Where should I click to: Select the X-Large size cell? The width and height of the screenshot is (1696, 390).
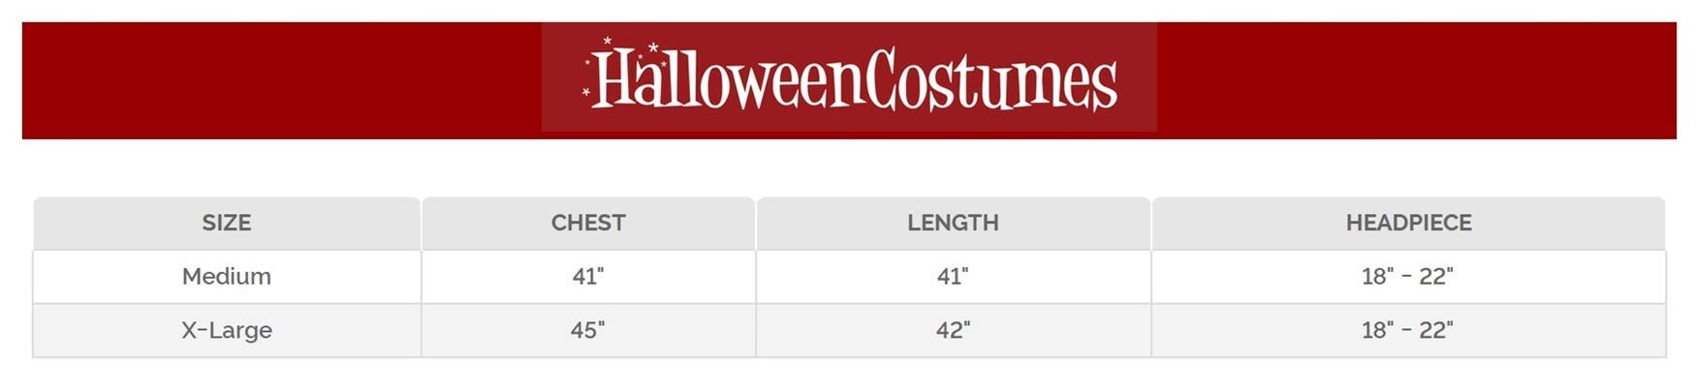[227, 330]
